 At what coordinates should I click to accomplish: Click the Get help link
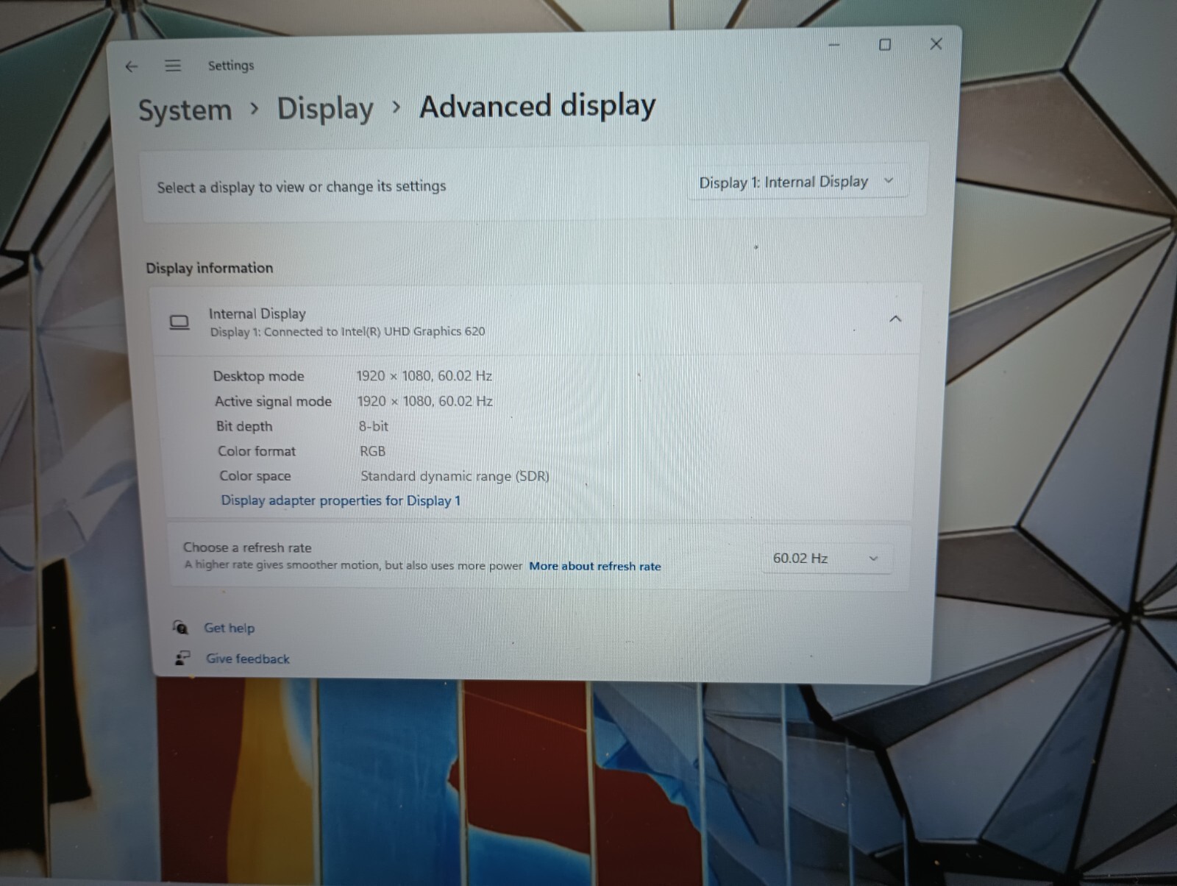point(229,628)
